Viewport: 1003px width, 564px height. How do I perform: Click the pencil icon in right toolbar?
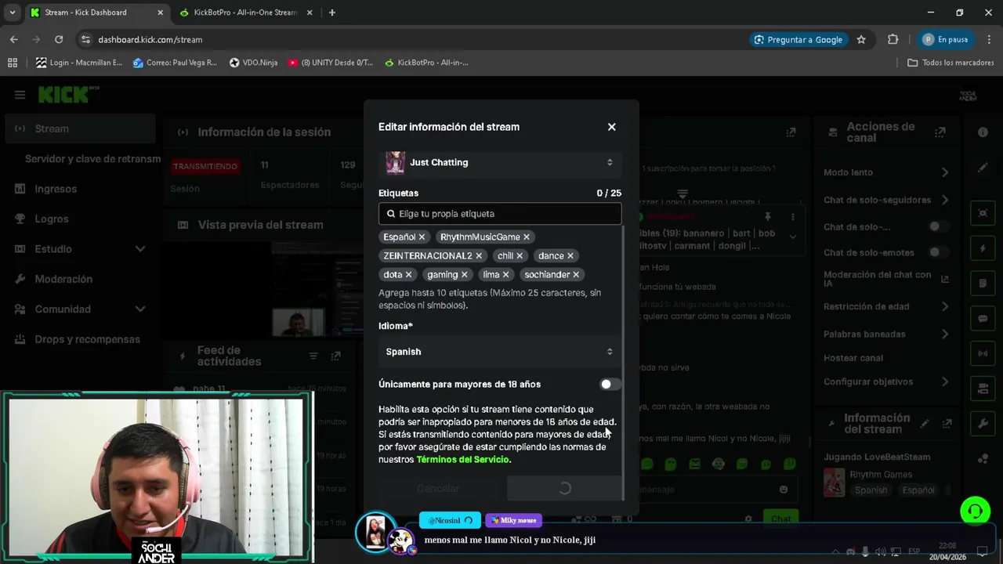(x=983, y=168)
